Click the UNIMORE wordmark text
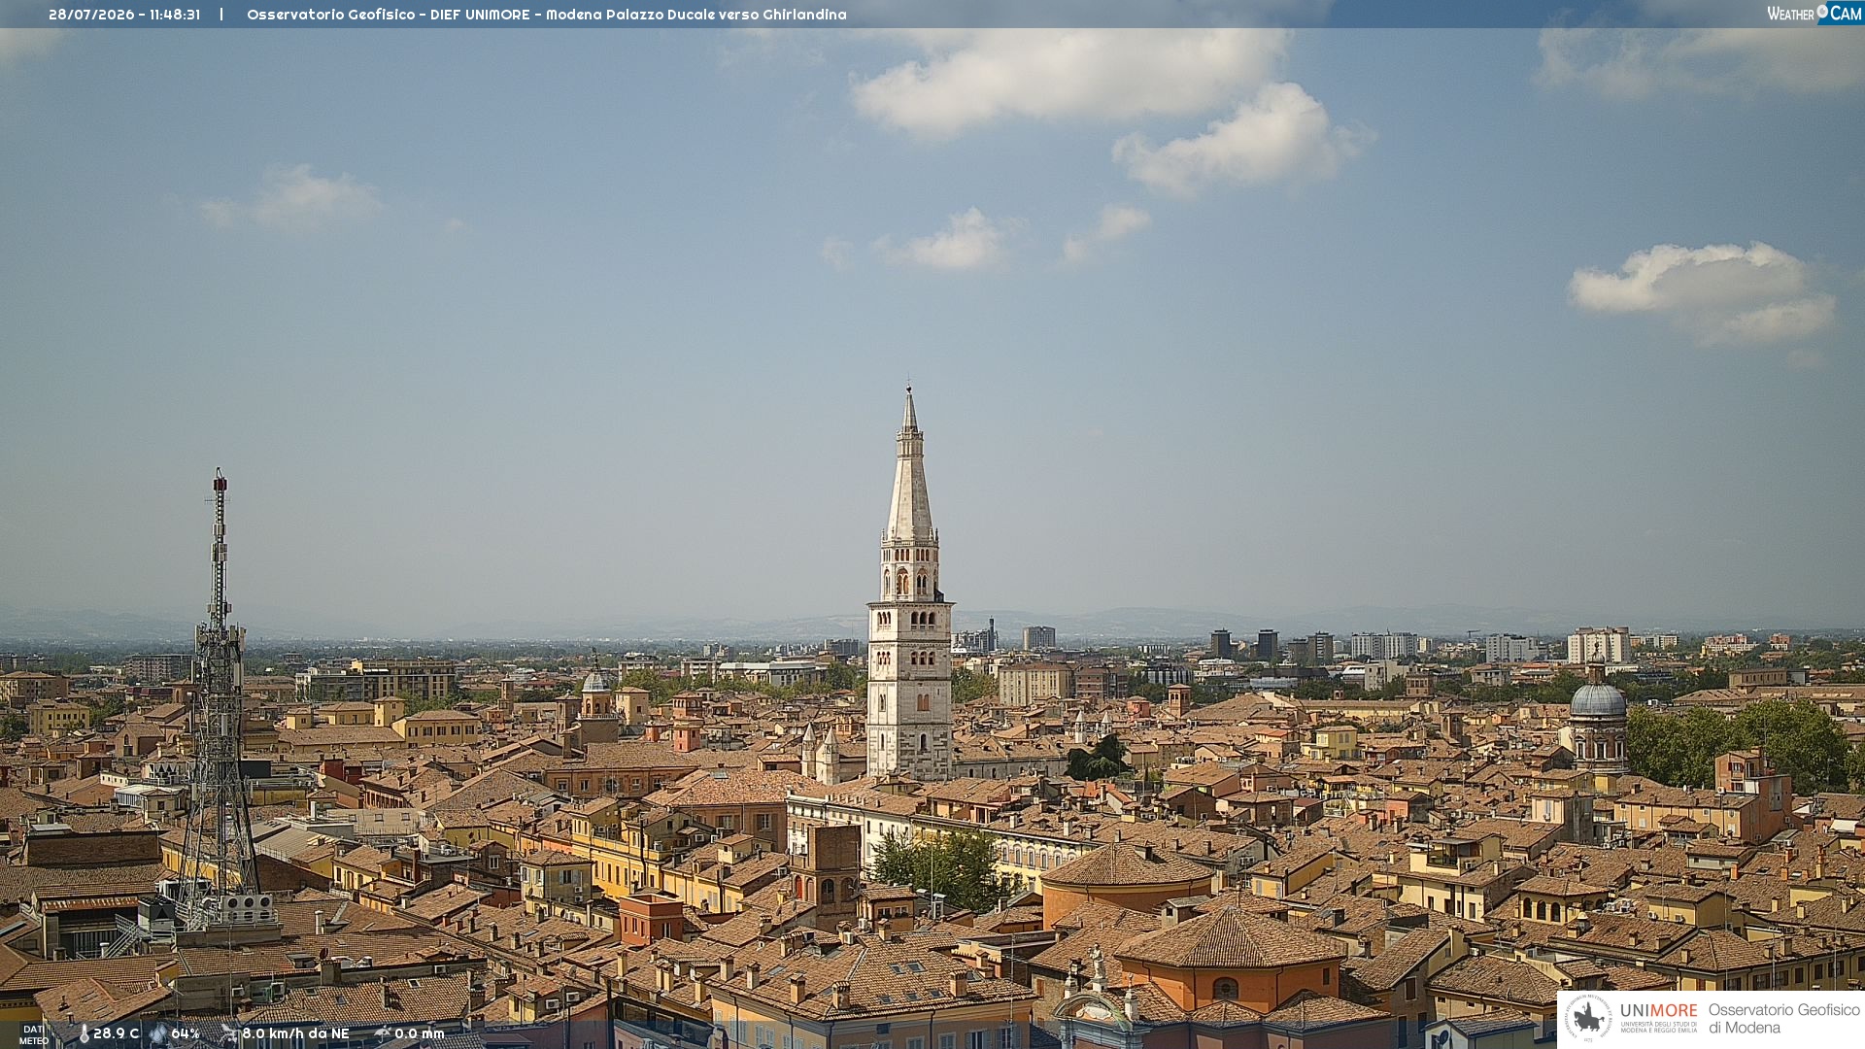This screenshot has height=1049, width=1865. click(1658, 1011)
